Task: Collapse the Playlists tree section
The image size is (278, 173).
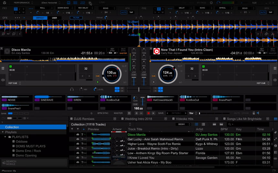Action: tap(3, 132)
